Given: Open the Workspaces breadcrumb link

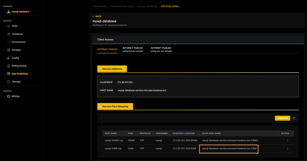Looking at the screenshot, I should [100, 6].
